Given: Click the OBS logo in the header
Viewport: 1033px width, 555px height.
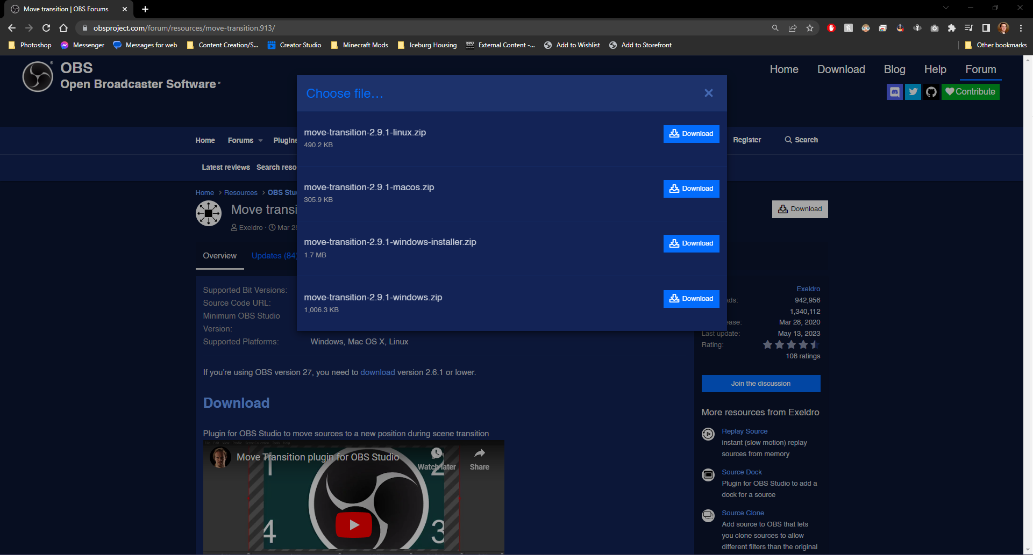Looking at the screenshot, I should [x=37, y=76].
